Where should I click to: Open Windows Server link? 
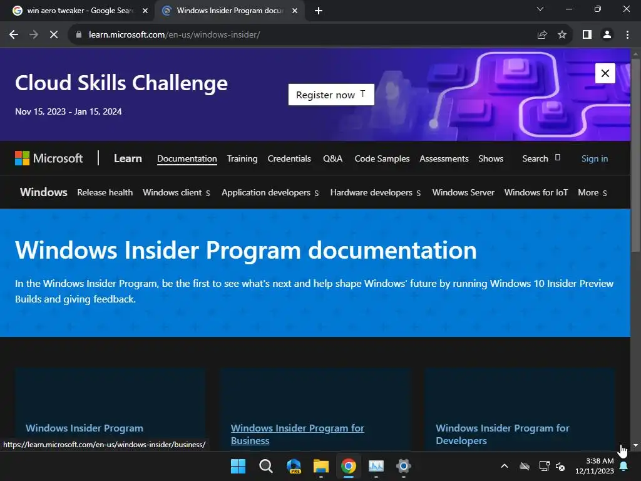coord(463,193)
